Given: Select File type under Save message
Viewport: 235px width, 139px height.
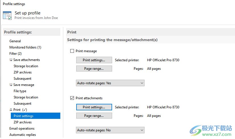Looking at the screenshot, I should pos(20,91).
